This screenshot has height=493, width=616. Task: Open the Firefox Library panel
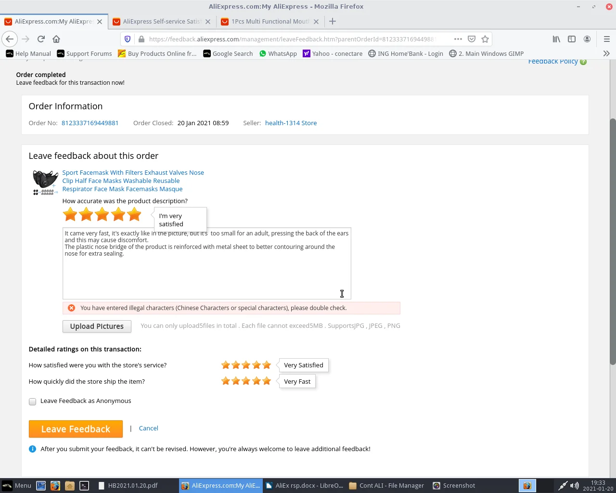pyautogui.click(x=556, y=39)
